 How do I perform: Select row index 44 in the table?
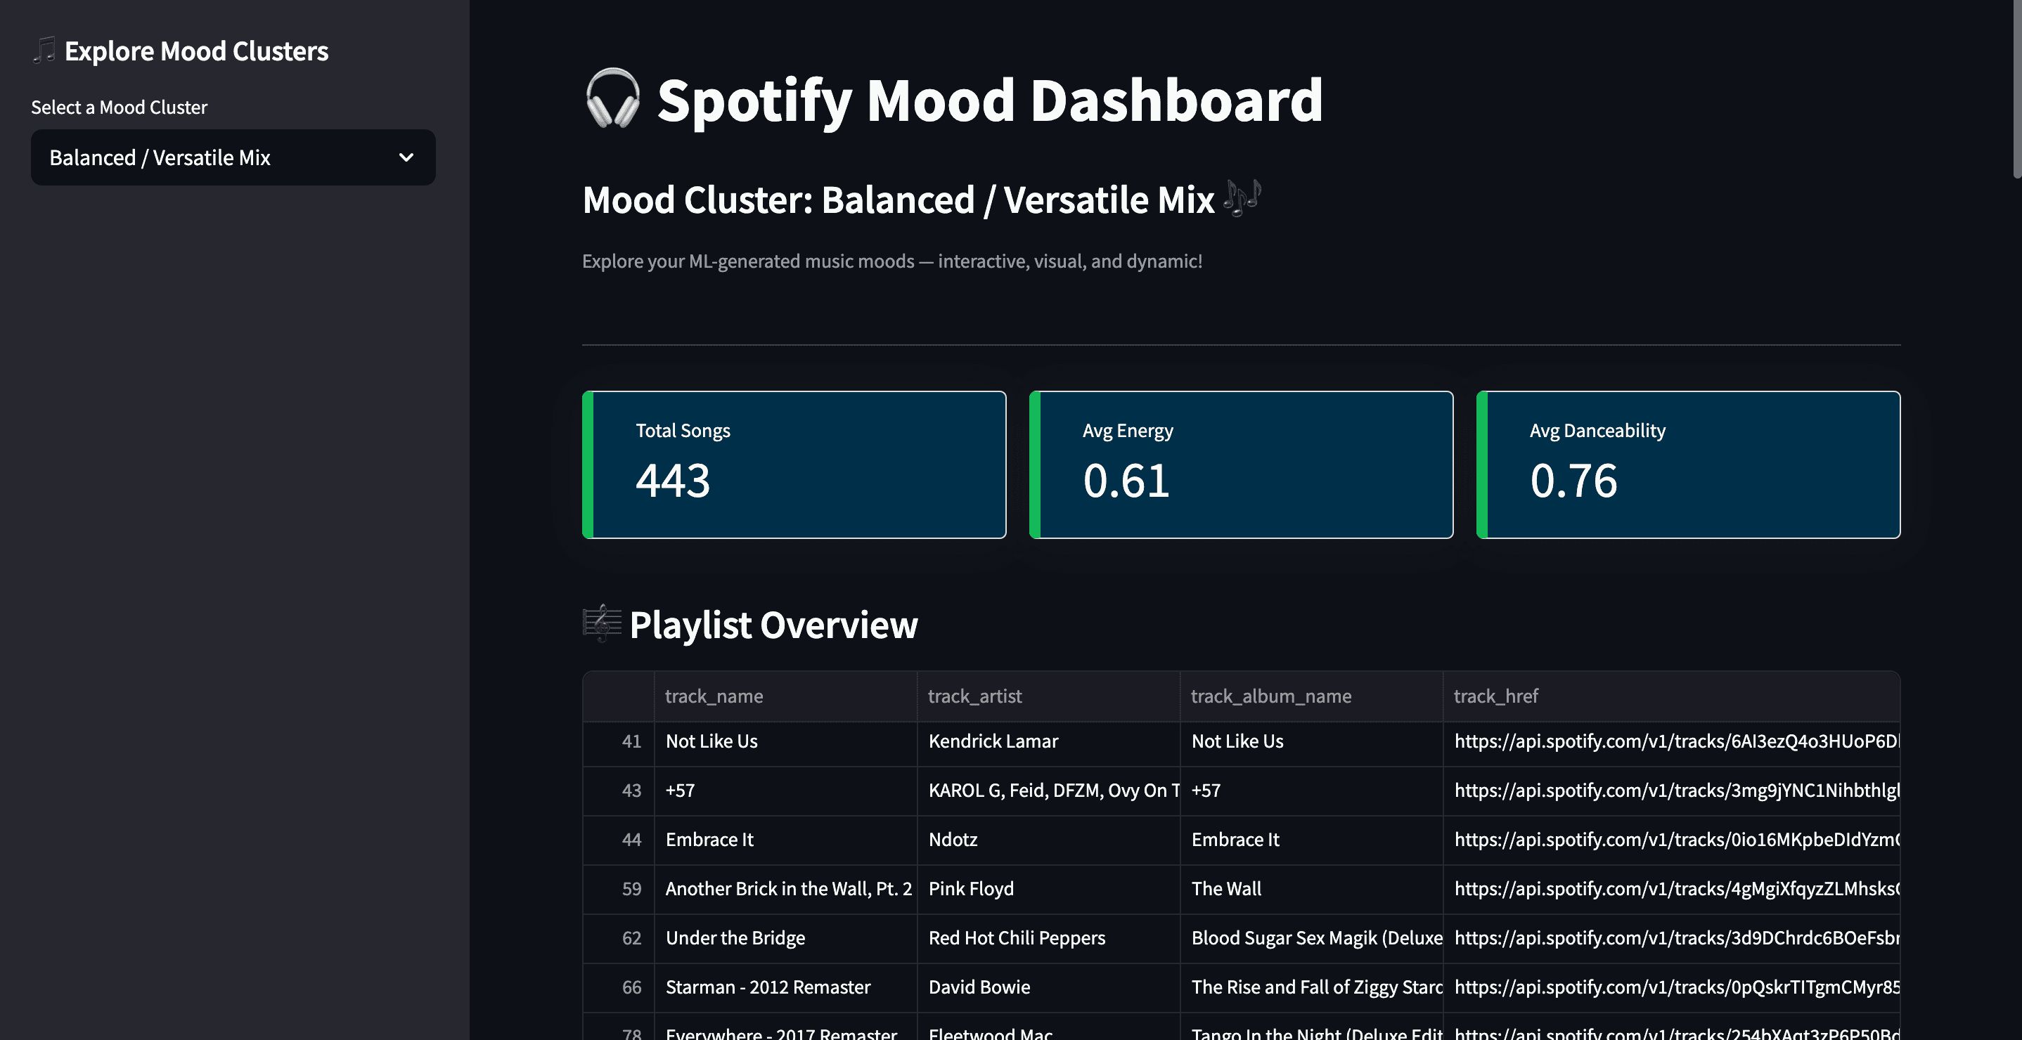(x=619, y=840)
